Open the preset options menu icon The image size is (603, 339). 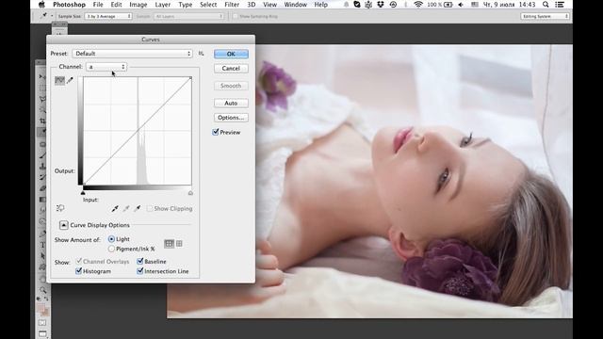coord(201,54)
